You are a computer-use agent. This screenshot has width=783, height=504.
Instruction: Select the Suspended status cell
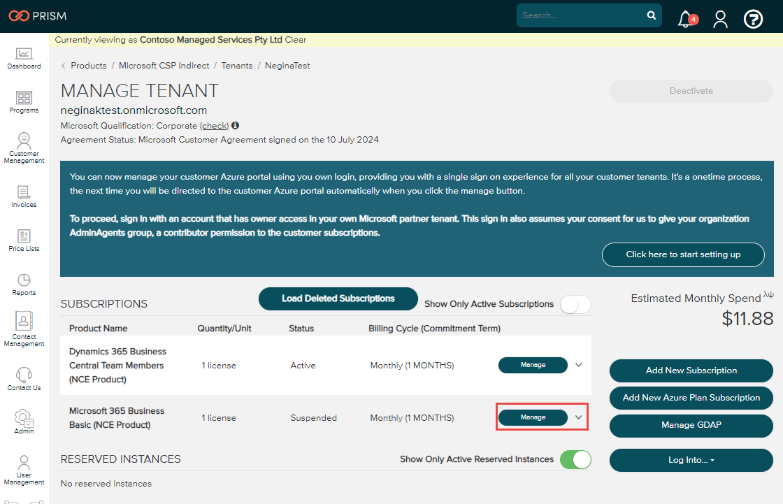pos(314,417)
